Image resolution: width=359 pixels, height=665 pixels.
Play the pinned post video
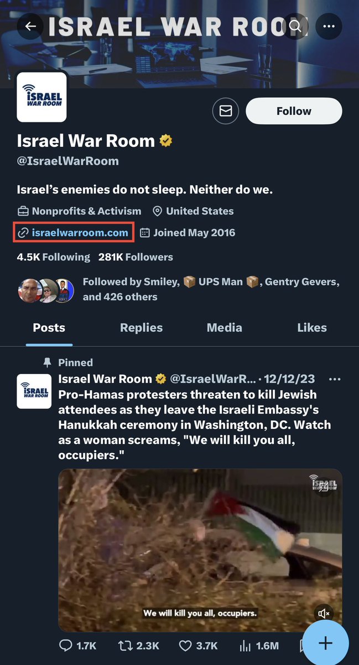pos(199,550)
